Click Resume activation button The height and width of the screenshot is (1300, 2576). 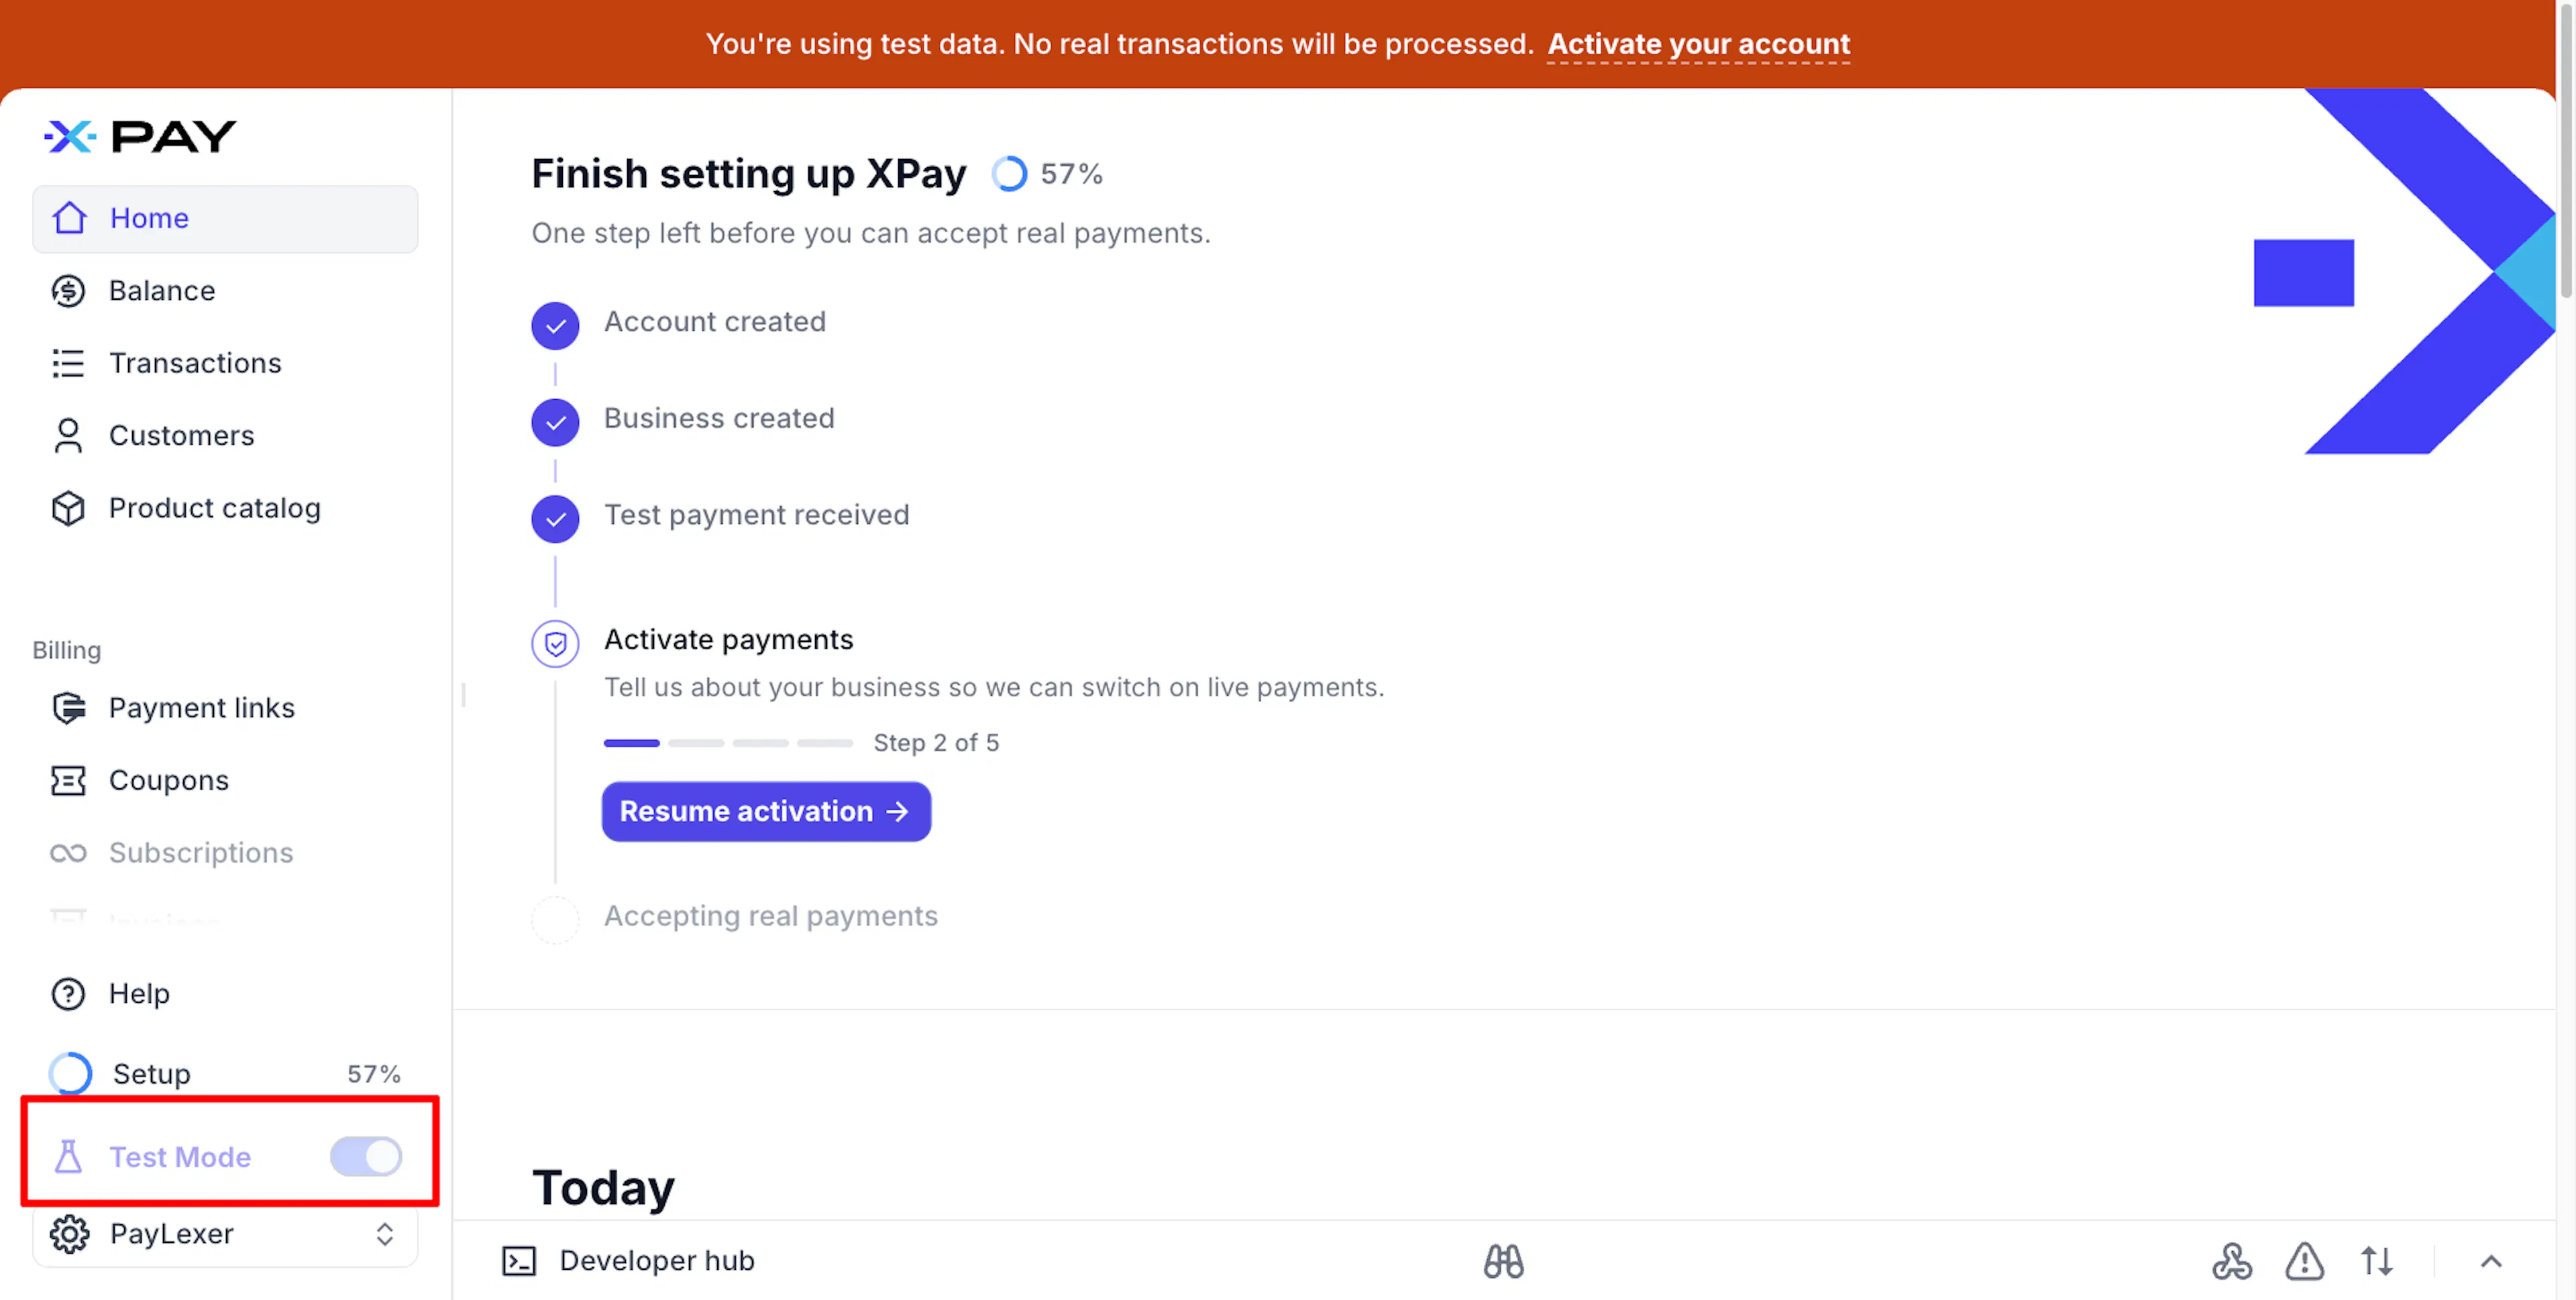766,811
